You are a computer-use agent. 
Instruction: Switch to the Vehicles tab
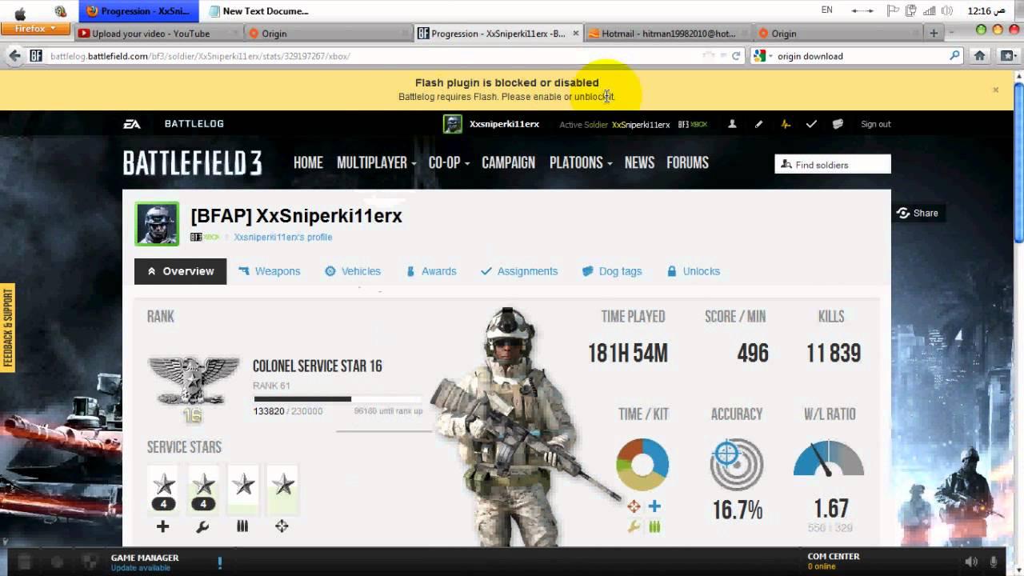click(353, 271)
